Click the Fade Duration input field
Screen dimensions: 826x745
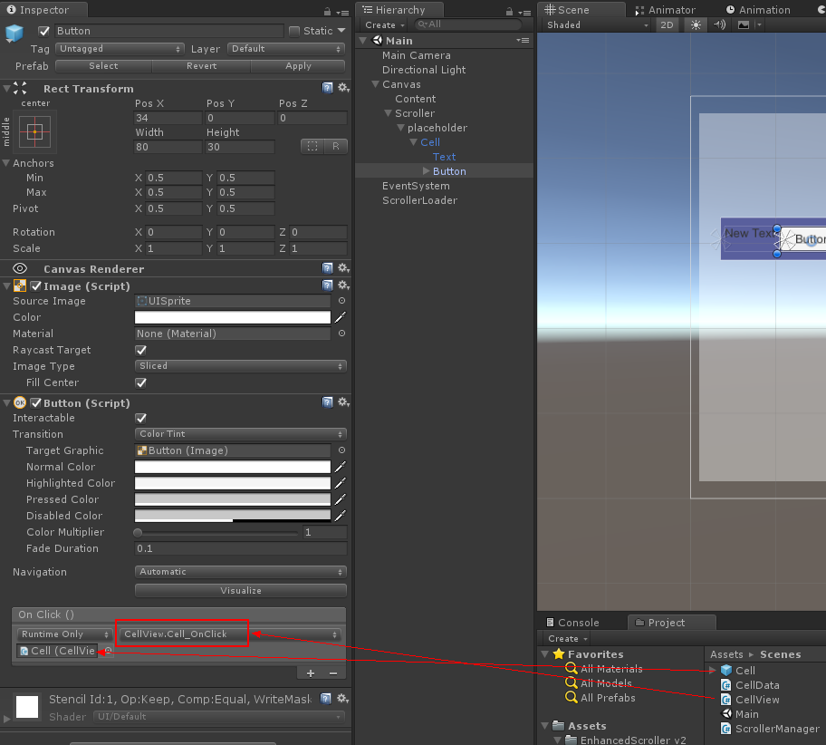[240, 548]
